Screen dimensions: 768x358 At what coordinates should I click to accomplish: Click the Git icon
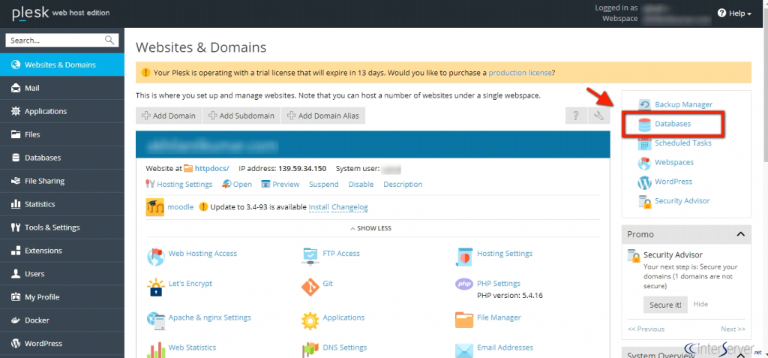tap(310, 287)
